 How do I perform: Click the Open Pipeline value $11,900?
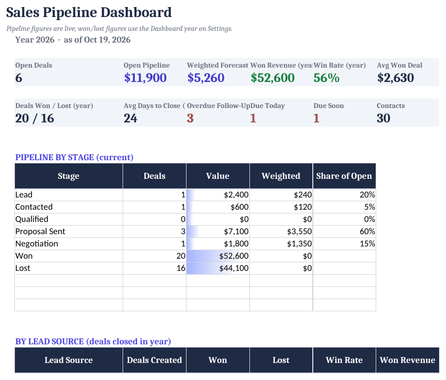click(x=145, y=78)
